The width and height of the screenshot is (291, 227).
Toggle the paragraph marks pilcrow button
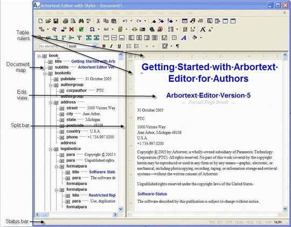click(x=178, y=46)
